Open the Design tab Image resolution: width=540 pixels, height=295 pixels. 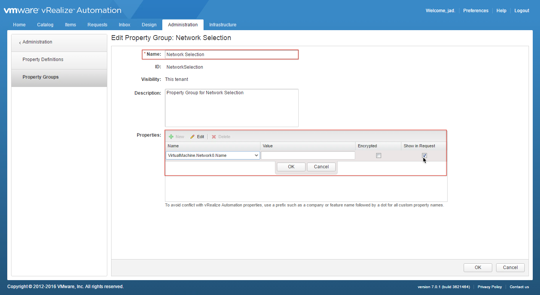click(149, 25)
